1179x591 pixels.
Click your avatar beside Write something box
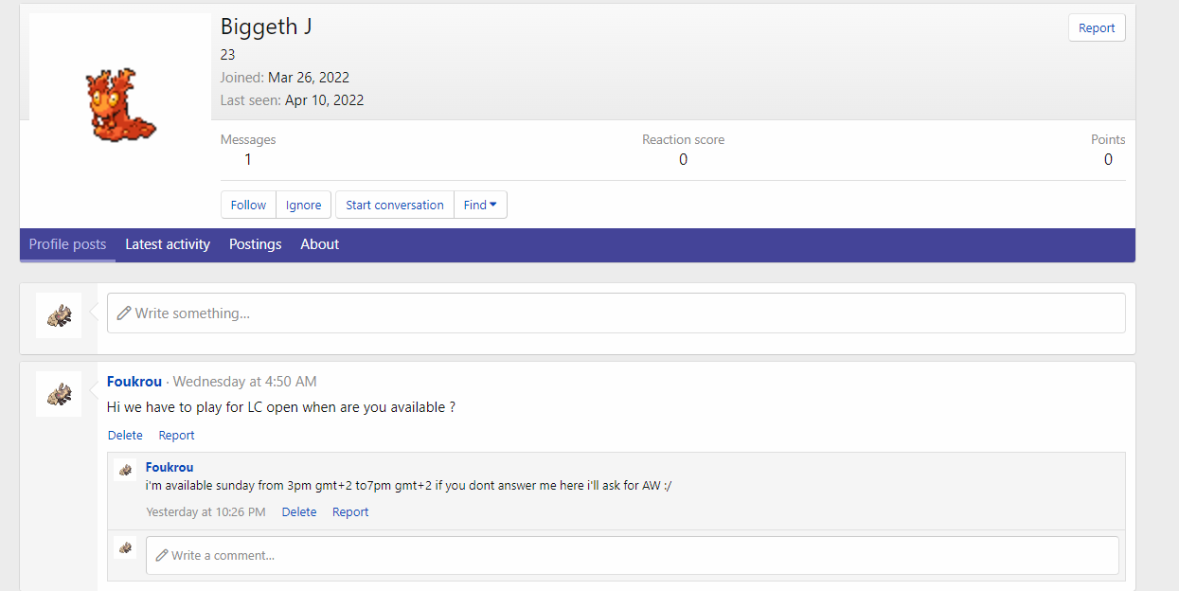[59, 315]
